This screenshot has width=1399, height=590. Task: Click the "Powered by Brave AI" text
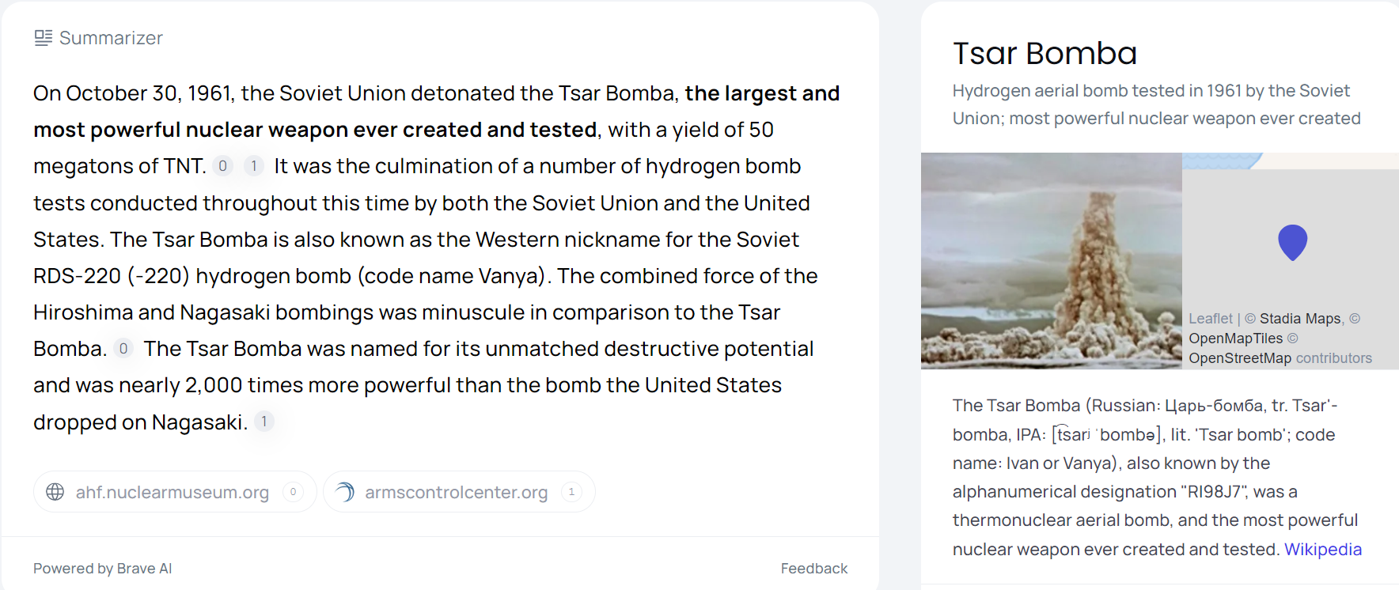(x=102, y=569)
